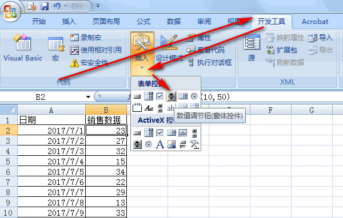Switch to the 审阅 tab

click(204, 22)
